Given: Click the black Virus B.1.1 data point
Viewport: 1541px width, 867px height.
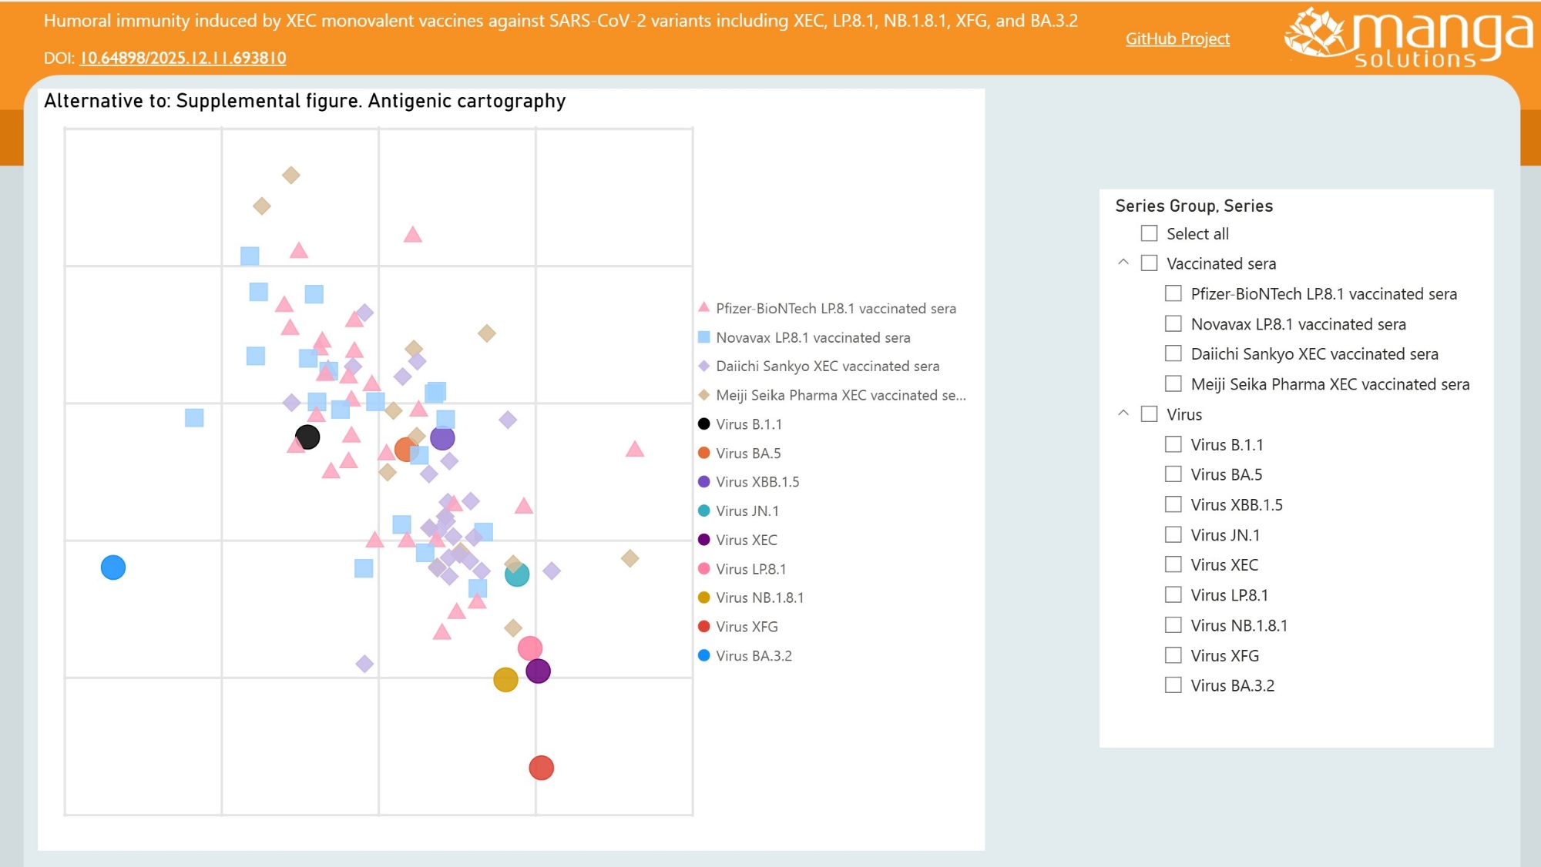Looking at the screenshot, I should pos(307,437).
